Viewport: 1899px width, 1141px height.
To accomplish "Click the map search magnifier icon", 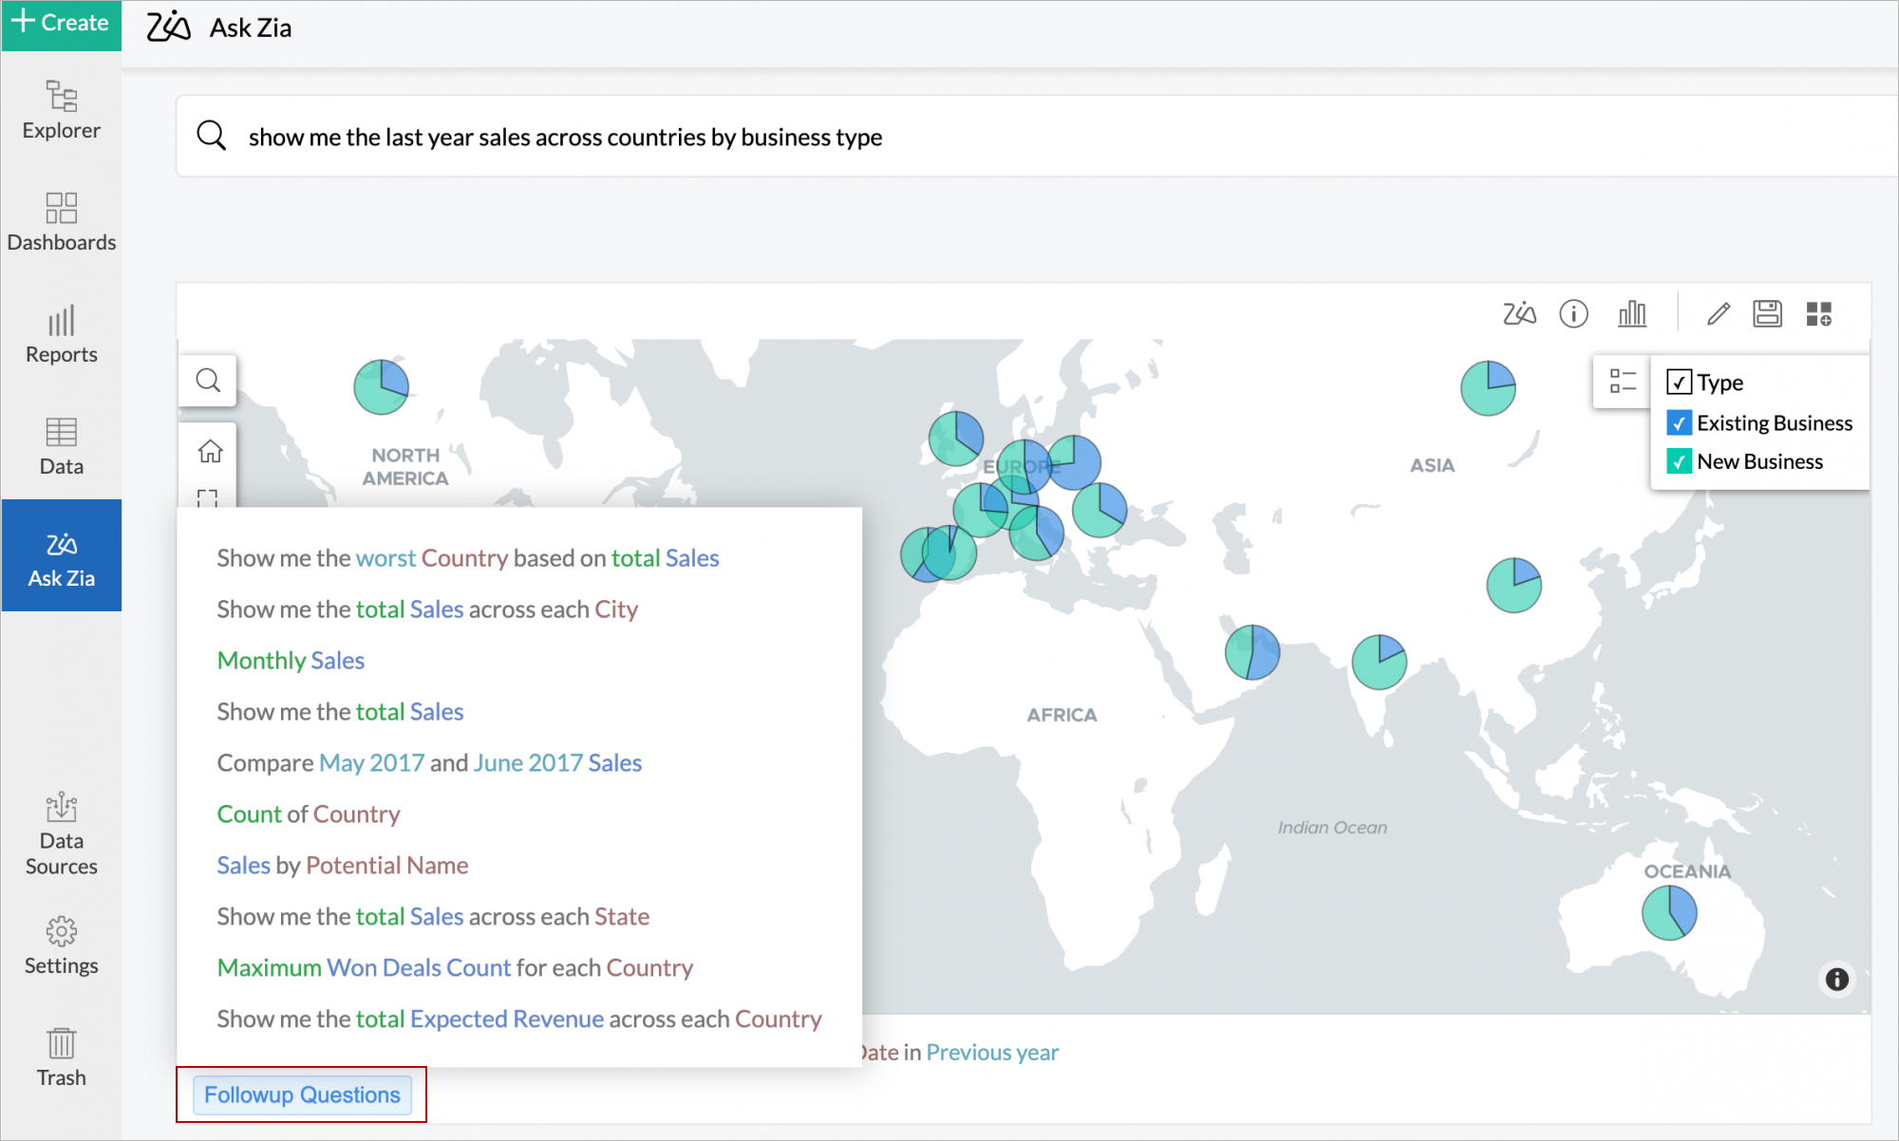I will pyautogui.click(x=208, y=381).
